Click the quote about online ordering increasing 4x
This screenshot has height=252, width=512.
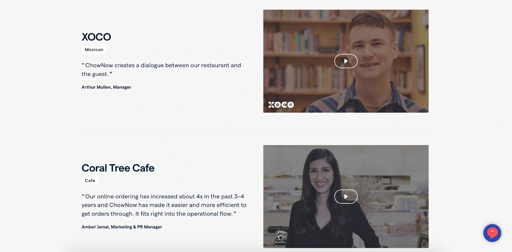pyautogui.click(x=164, y=205)
